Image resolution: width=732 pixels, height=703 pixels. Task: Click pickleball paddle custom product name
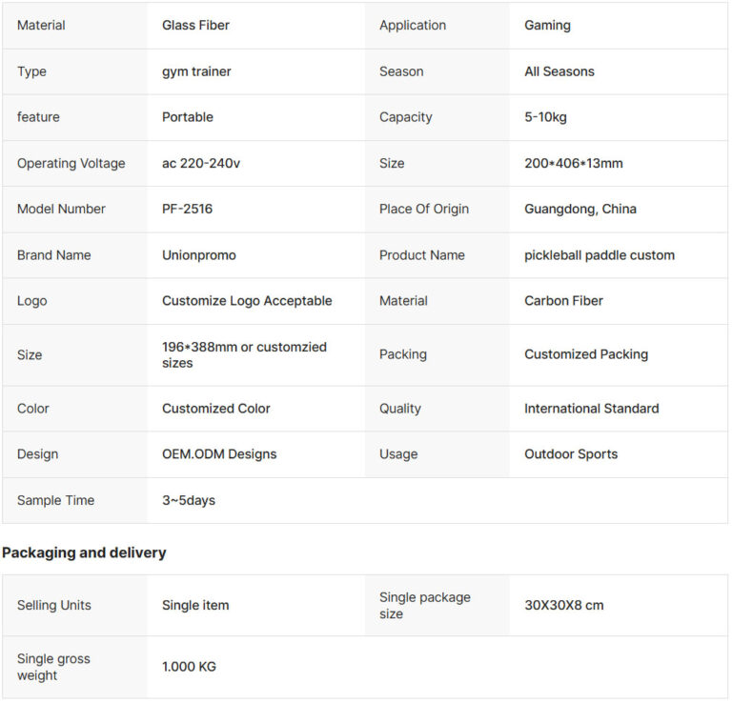click(600, 255)
